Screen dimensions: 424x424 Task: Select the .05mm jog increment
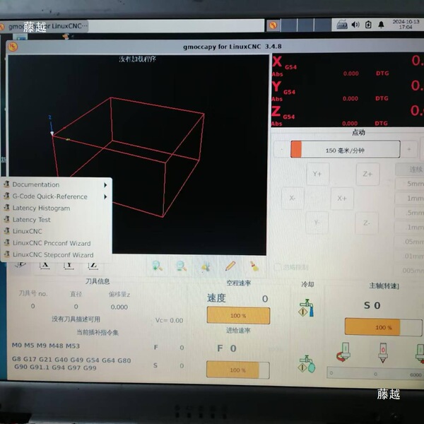408,242
